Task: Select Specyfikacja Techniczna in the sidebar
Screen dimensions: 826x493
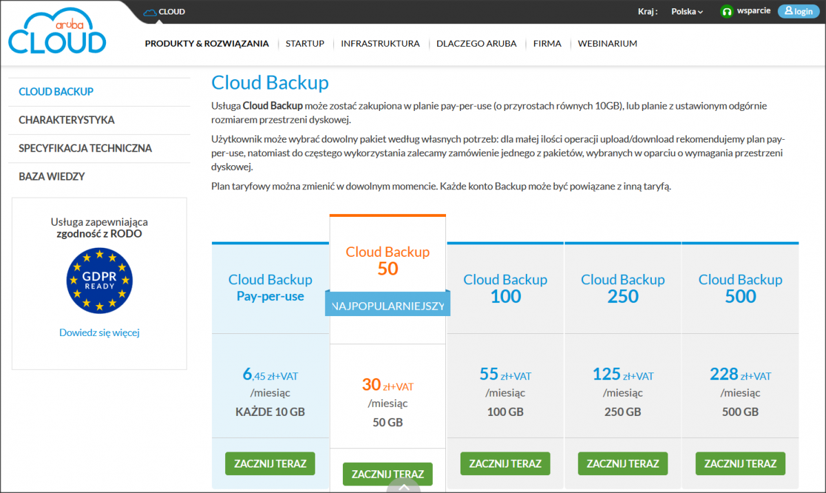Action: tap(100, 148)
